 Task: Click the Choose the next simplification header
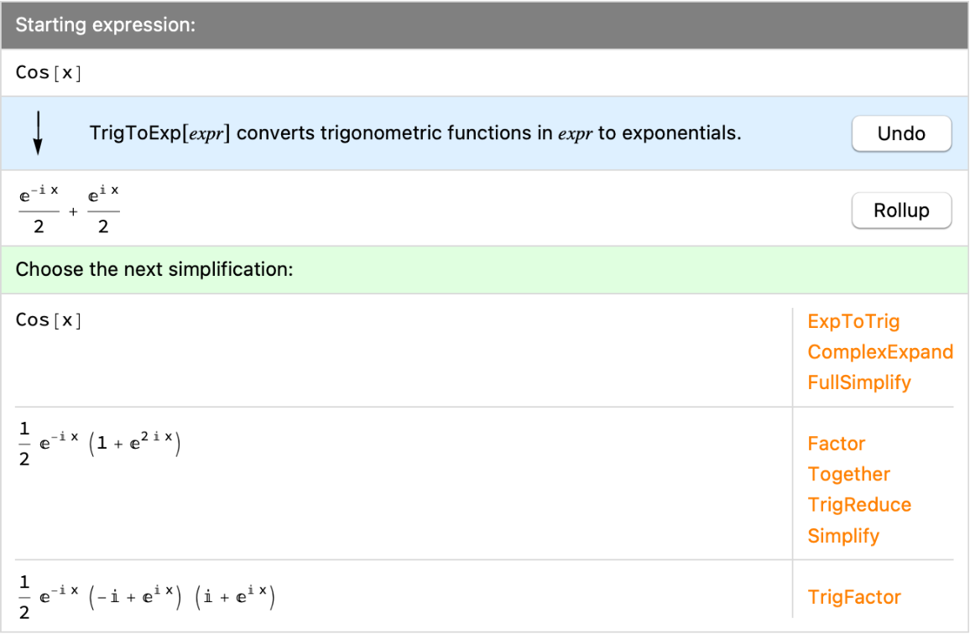pyautogui.click(x=484, y=269)
